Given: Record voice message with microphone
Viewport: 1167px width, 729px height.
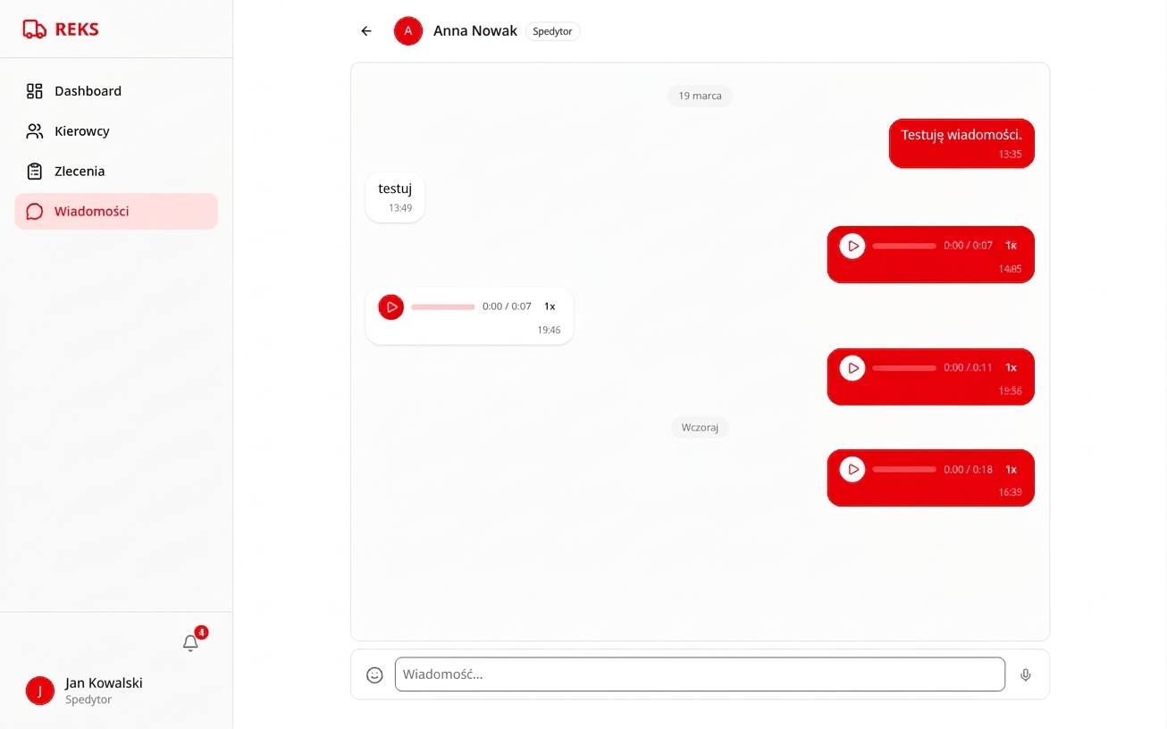Looking at the screenshot, I should click(1026, 675).
